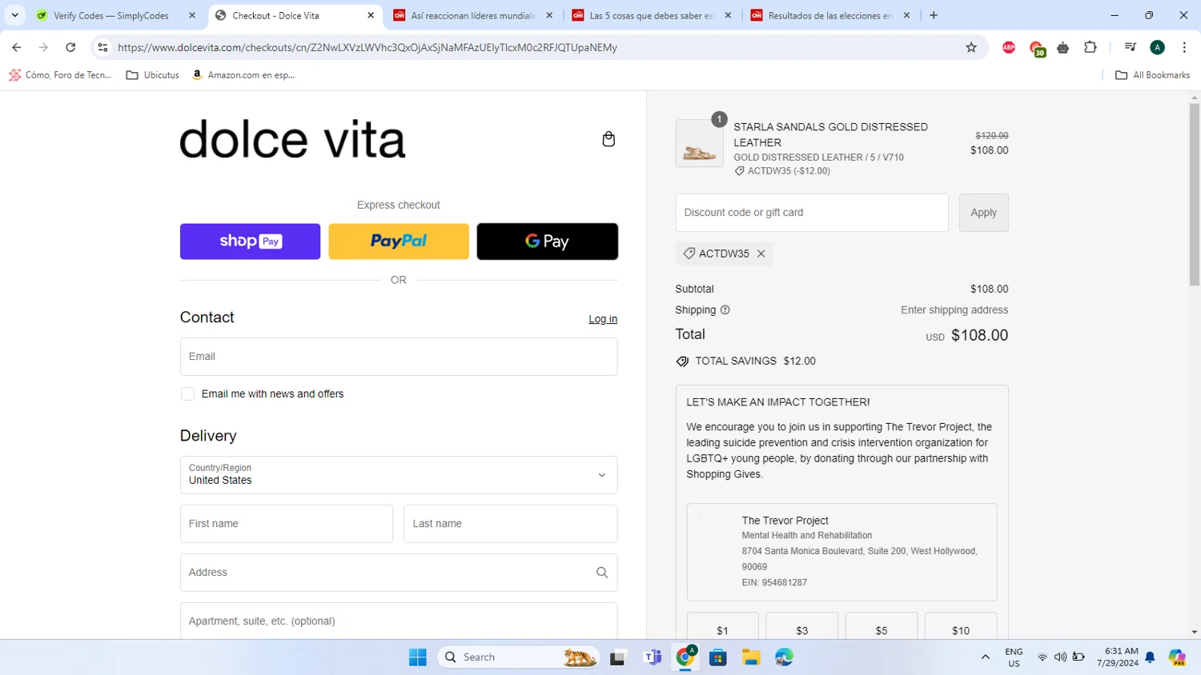Remove the ACTDW35 discount code

[761, 254]
